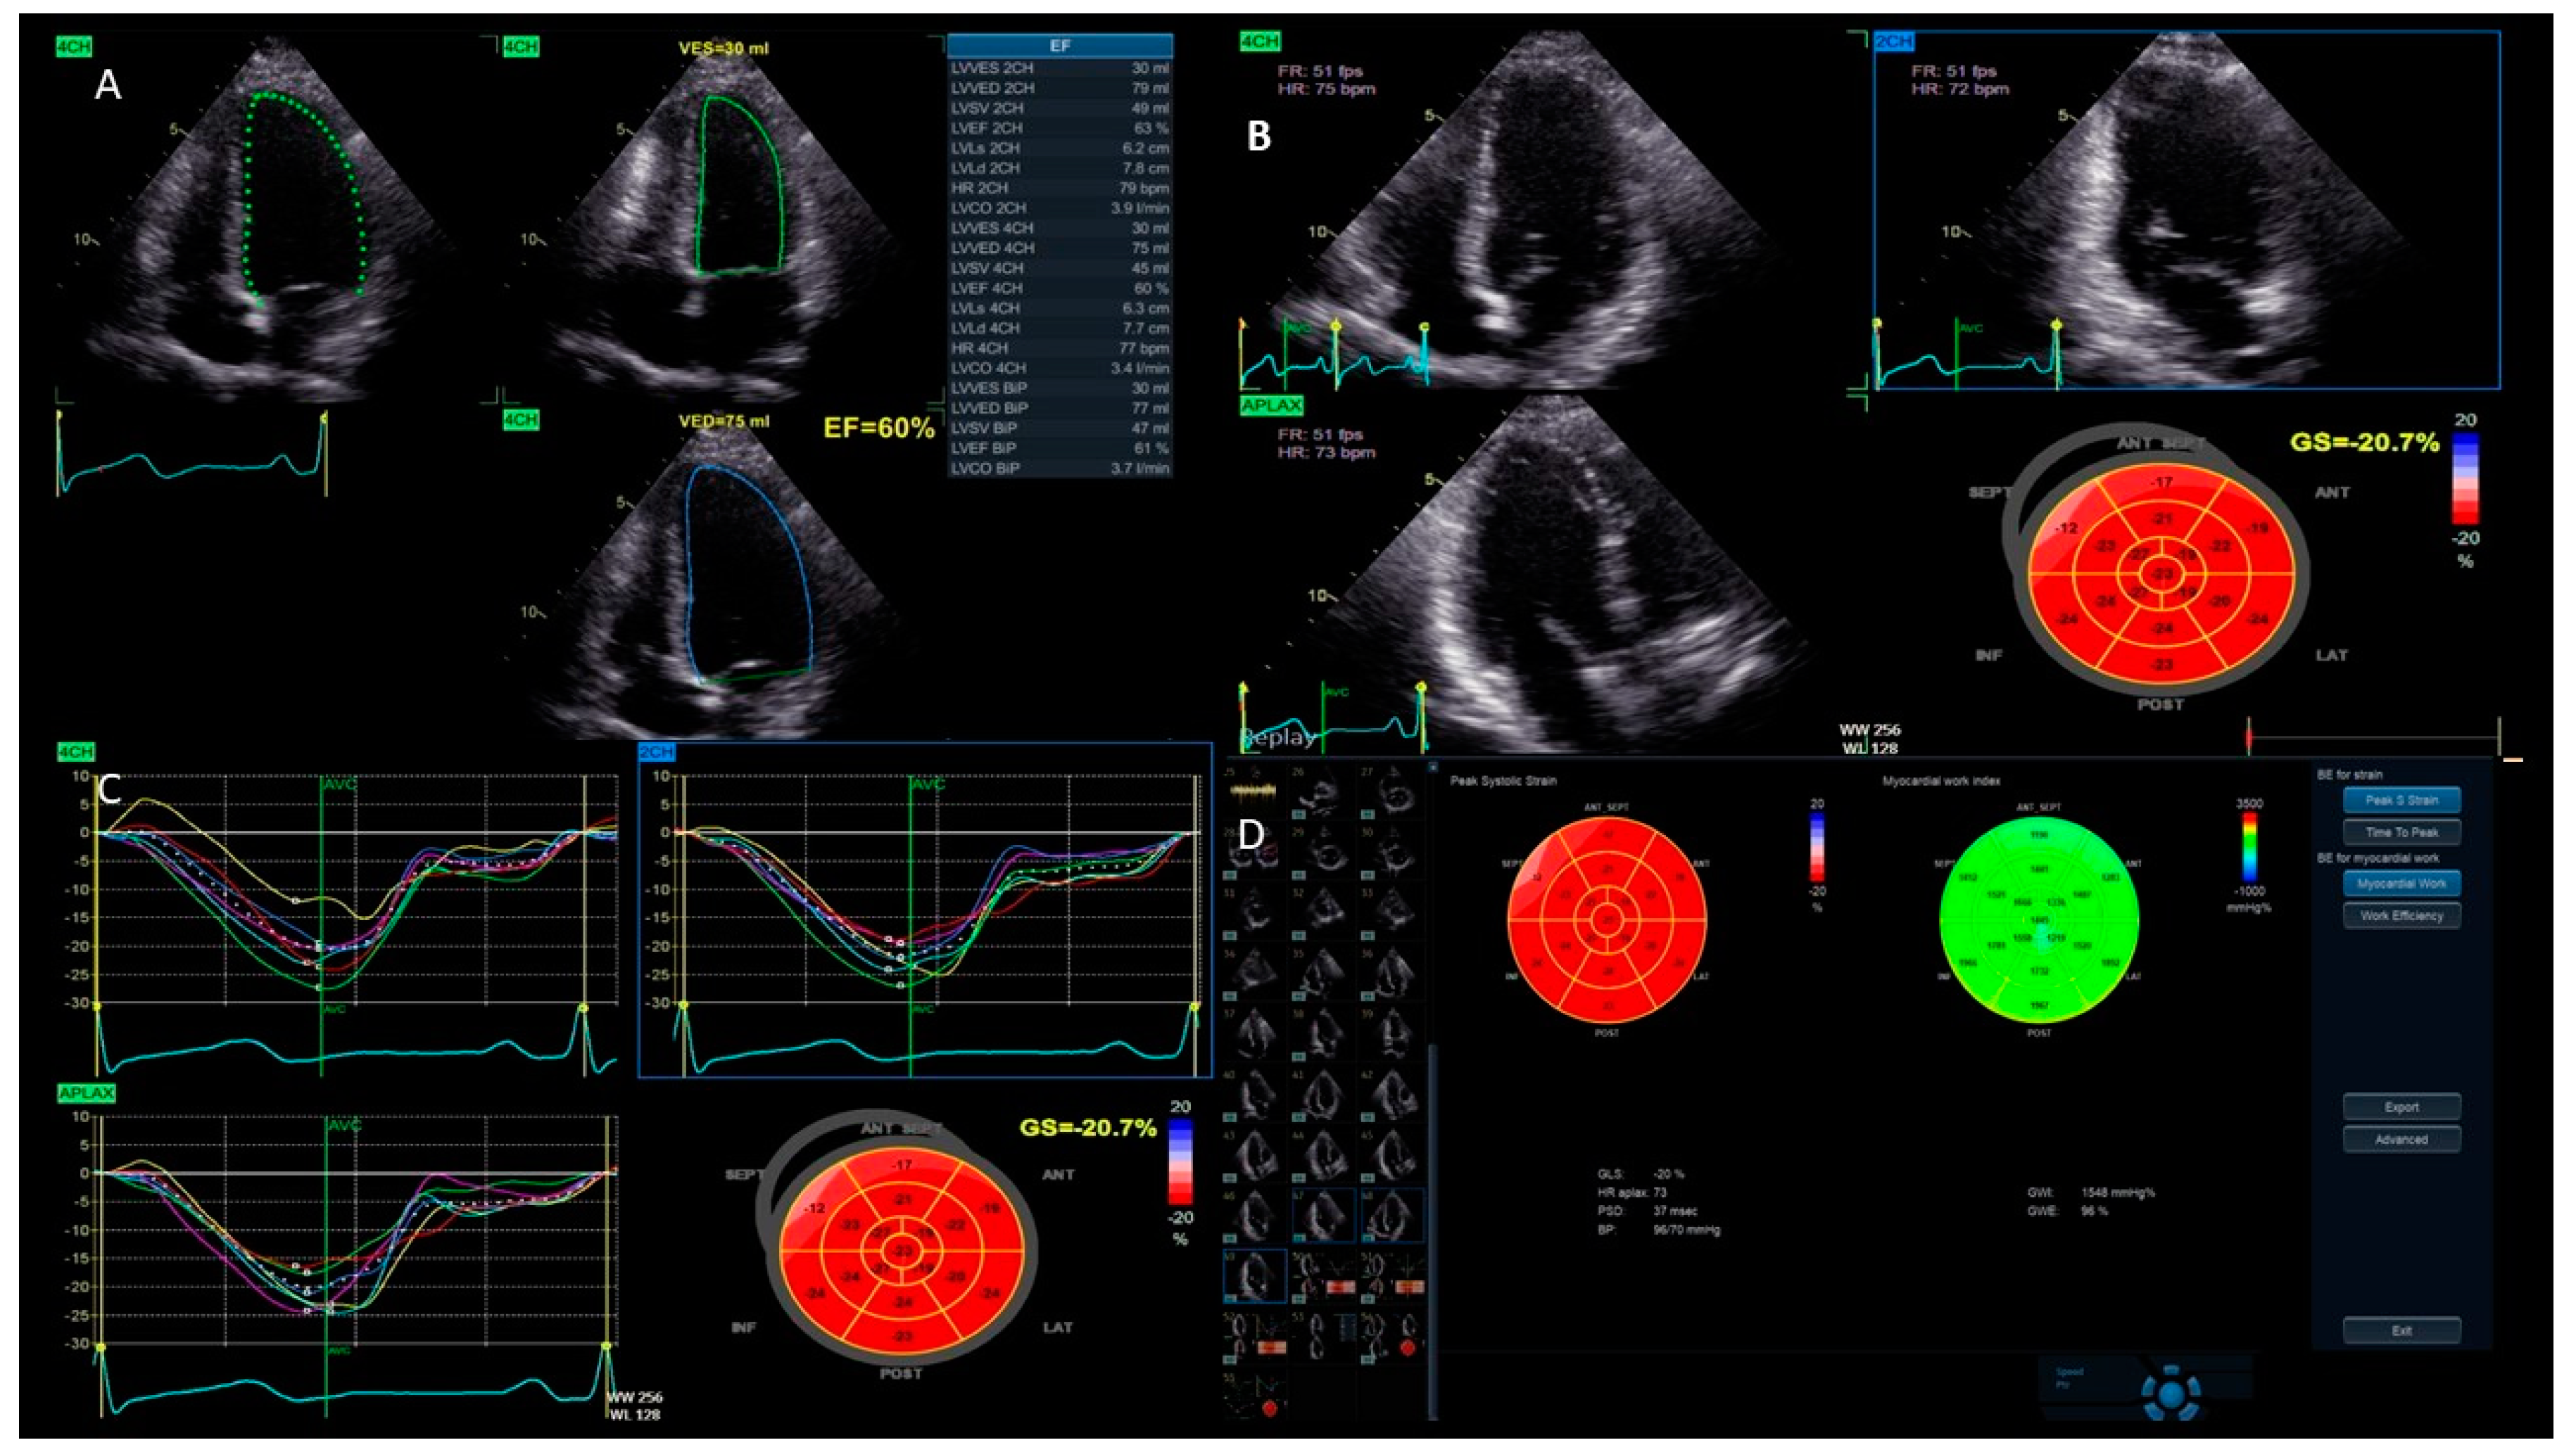This screenshot has width=2576, height=1452.
Task: Select the Work Efficiency bull's-eye
Action: click(x=2401, y=915)
